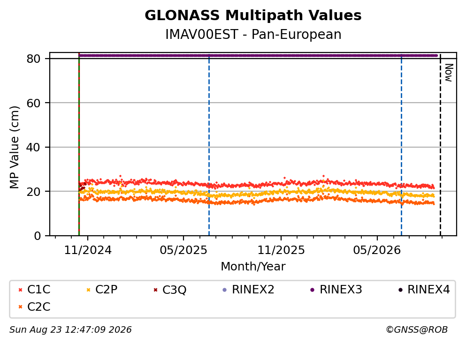The width and height of the screenshot is (466, 344).
Task: Click the Now marker label
Action: click(449, 73)
